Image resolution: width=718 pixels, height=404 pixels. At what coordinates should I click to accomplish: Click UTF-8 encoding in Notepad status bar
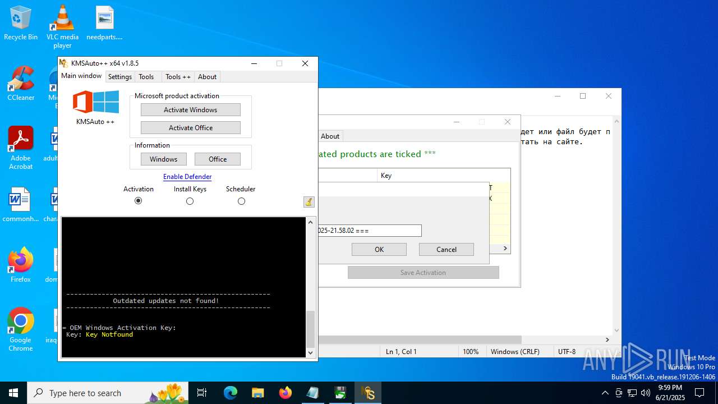coord(567,352)
